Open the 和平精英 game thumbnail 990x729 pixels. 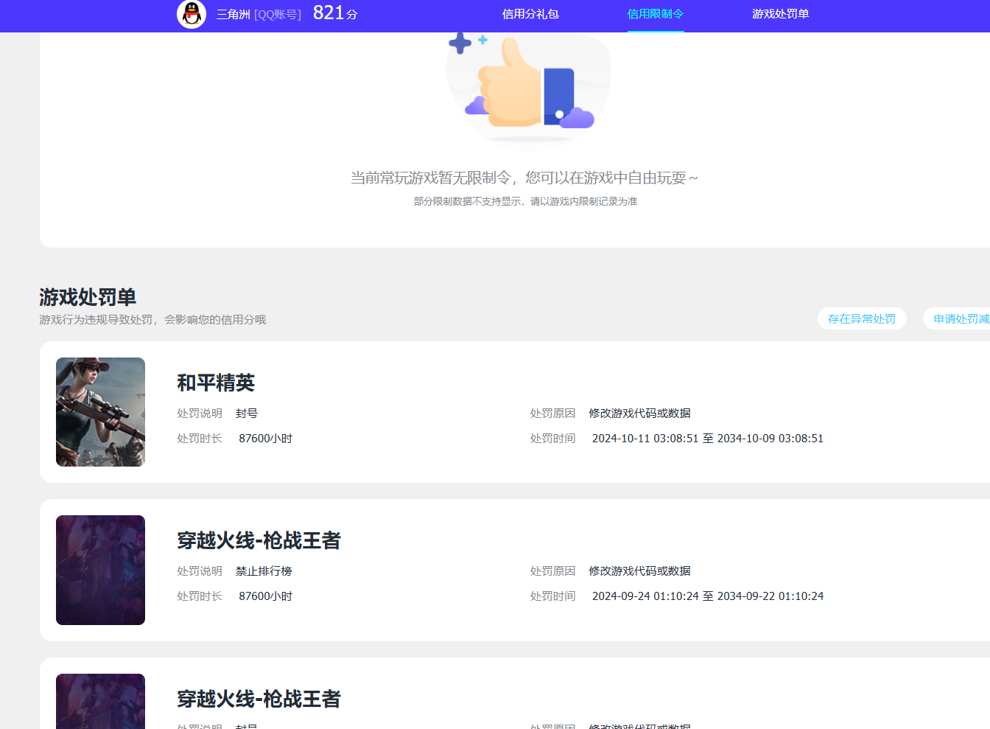coord(100,411)
